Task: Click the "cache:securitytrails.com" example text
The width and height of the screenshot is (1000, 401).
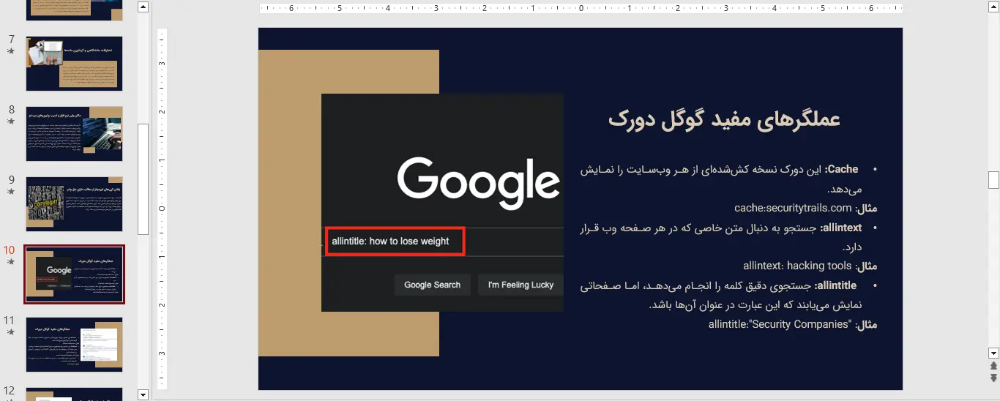Action: tap(794, 208)
